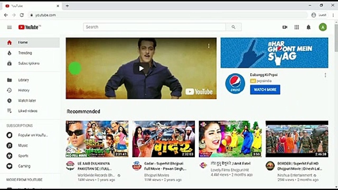This screenshot has height=190, width=338.
Task: Go to Home in sidebar
Action: (x=30, y=42)
